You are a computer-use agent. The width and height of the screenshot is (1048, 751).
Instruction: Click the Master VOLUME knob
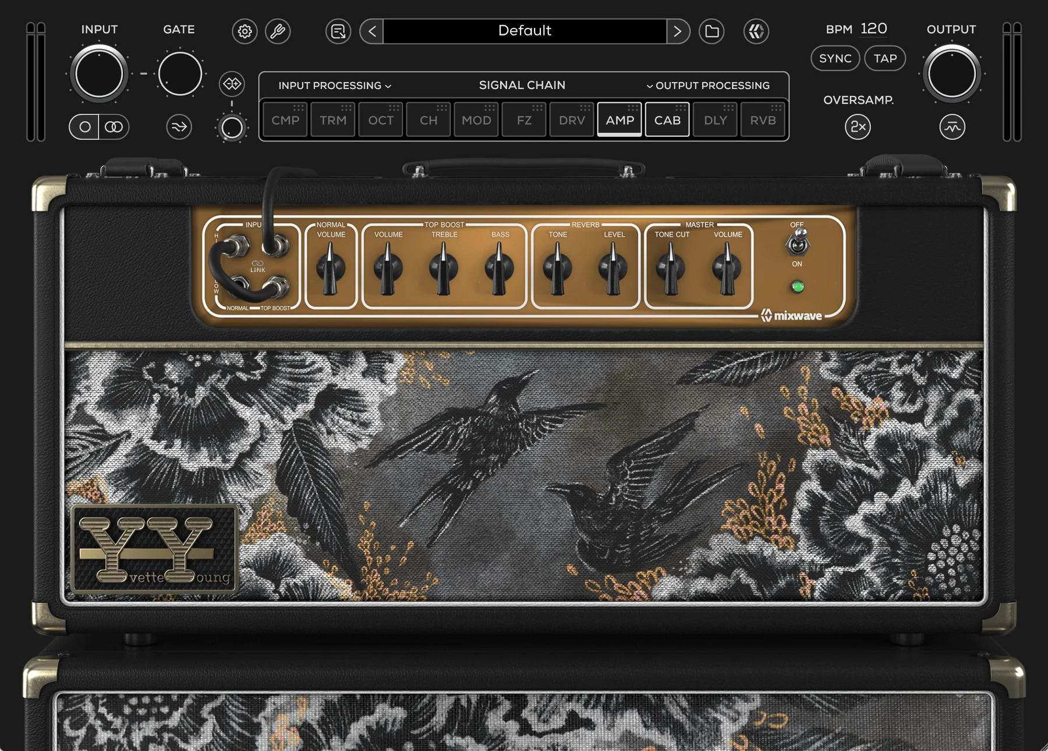tap(727, 268)
